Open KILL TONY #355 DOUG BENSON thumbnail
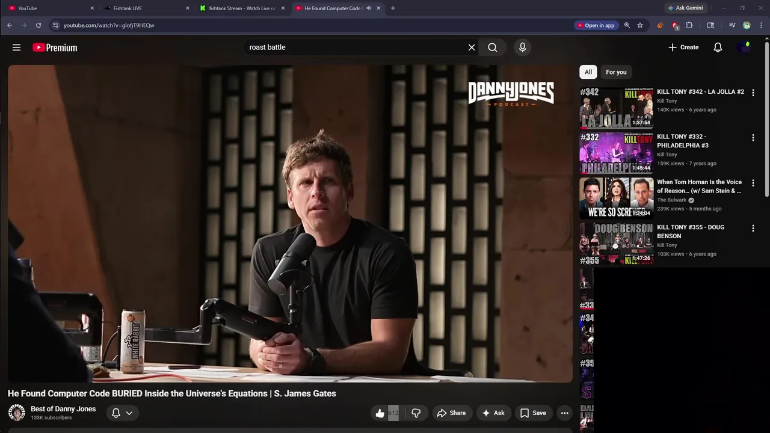Viewport: 770px width, 433px height. click(616, 244)
